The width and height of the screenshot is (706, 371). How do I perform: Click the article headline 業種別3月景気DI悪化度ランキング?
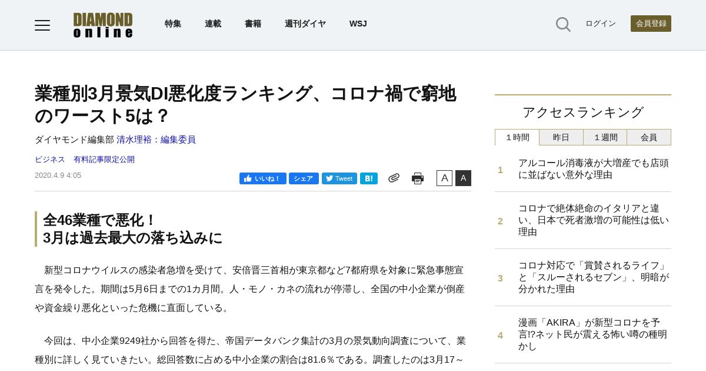click(245, 104)
